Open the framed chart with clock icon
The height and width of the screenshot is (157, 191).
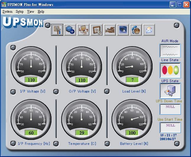(96, 30)
